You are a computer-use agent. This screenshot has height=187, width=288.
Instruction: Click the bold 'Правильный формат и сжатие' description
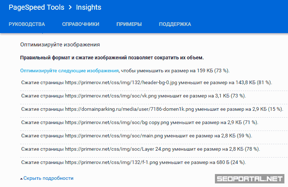tap(112, 58)
